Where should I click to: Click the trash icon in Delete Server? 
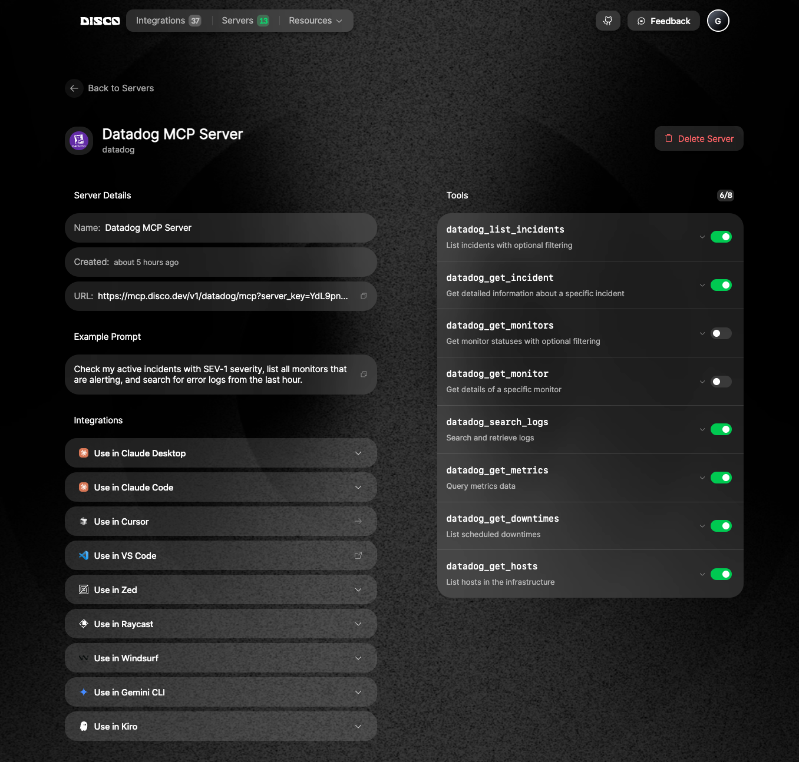pos(669,138)
